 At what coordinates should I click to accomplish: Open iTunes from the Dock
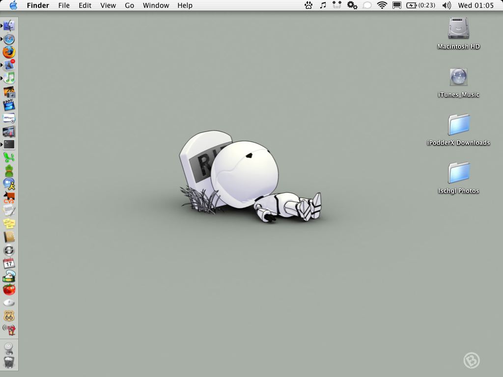tap(9, 78)
